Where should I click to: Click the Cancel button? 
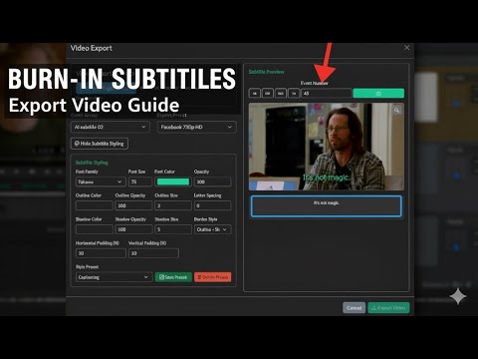(x=354, y=308)
